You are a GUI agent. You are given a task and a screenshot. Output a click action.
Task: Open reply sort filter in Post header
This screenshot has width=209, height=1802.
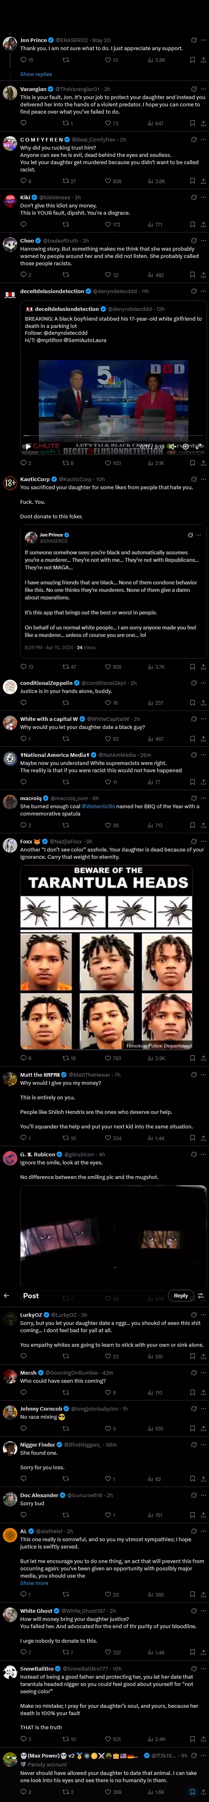(x=201, y=1295)
